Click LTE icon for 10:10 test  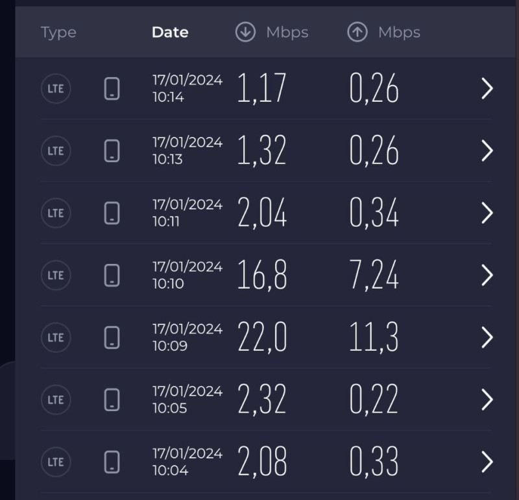pos(56,276)
